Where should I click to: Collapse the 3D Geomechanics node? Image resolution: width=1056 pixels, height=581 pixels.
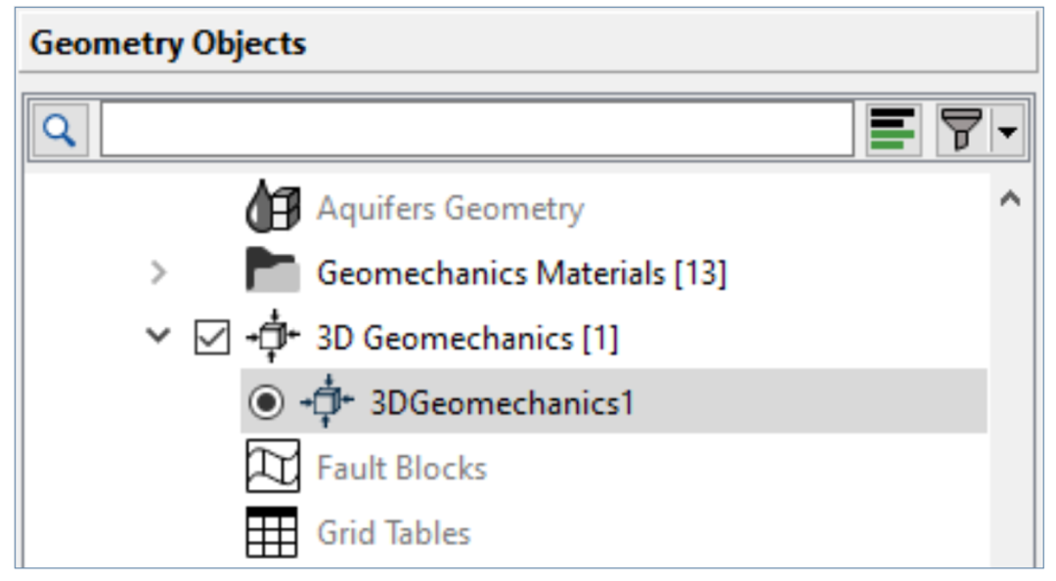pos(157,338)
